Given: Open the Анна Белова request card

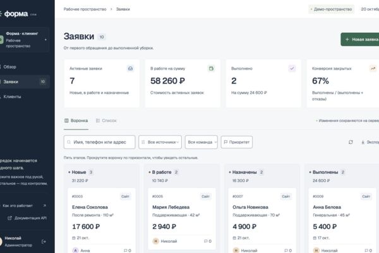Looking at the screenshot, I should coord(342,221).
